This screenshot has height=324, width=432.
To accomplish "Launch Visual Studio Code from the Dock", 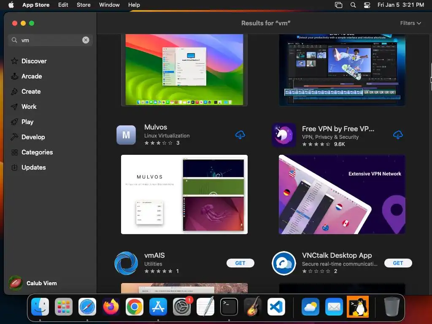I will 276,307.
